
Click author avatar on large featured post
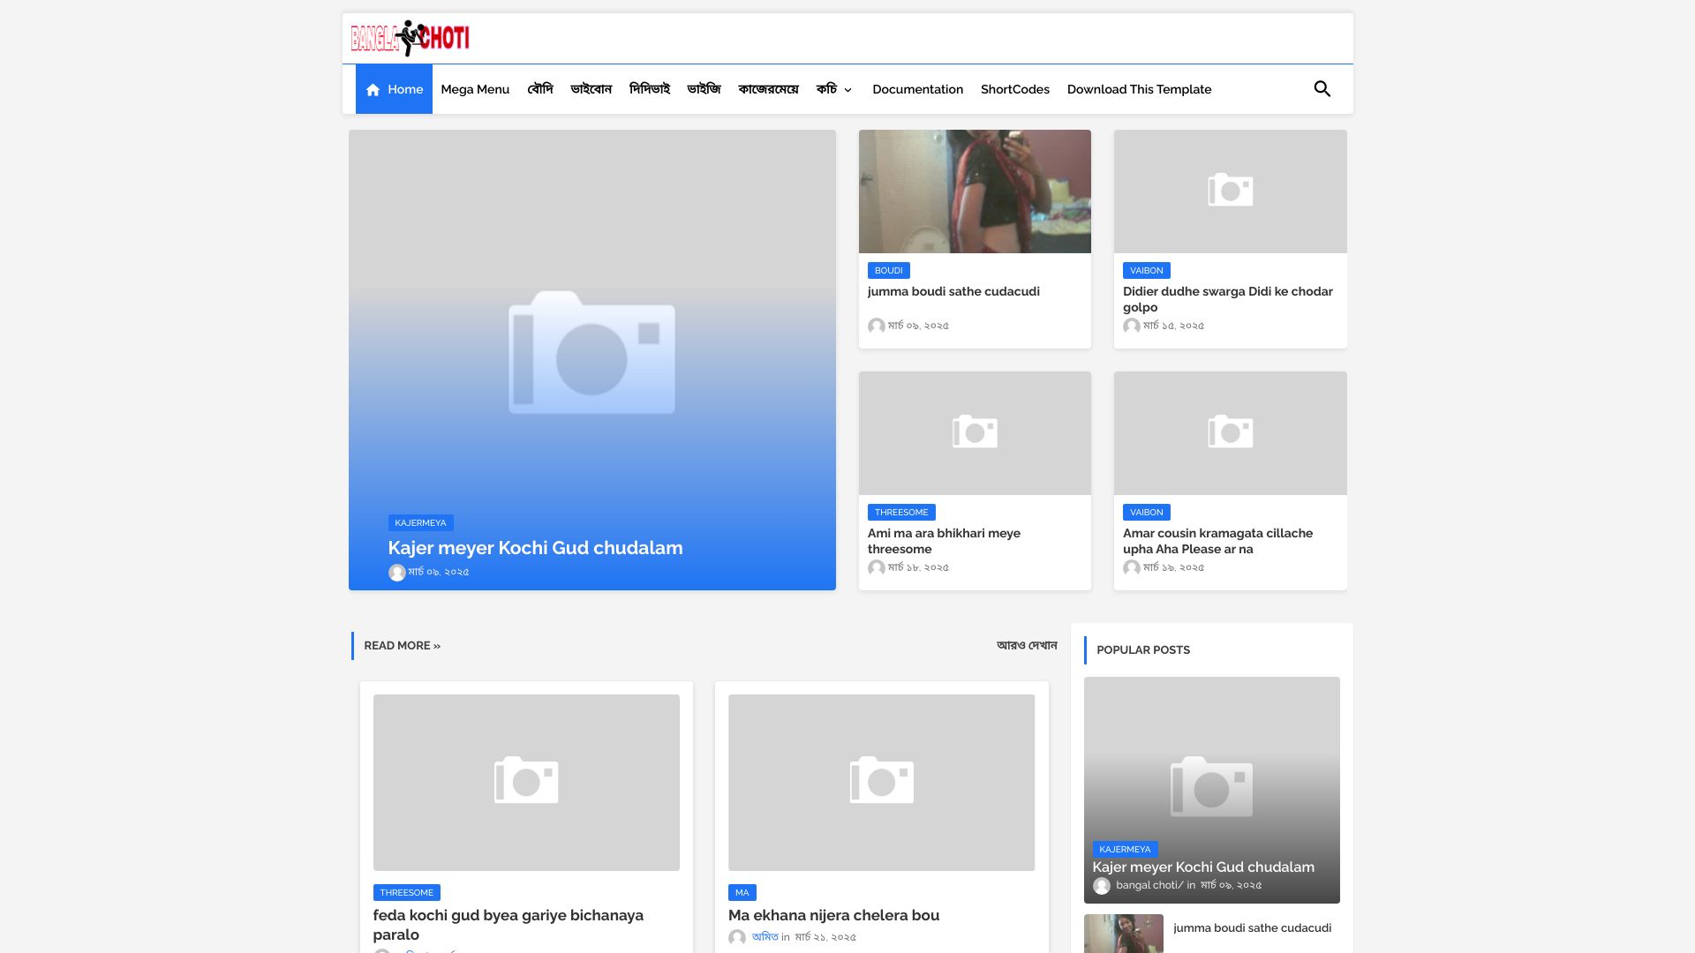coord(397,573)
